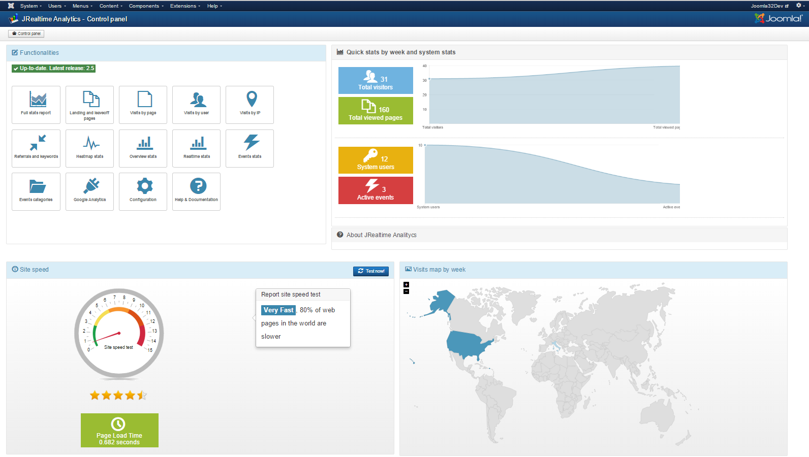809x457 pixels.
Task: Open the settings gear dropdown at top right
Action: pos(800,6)
